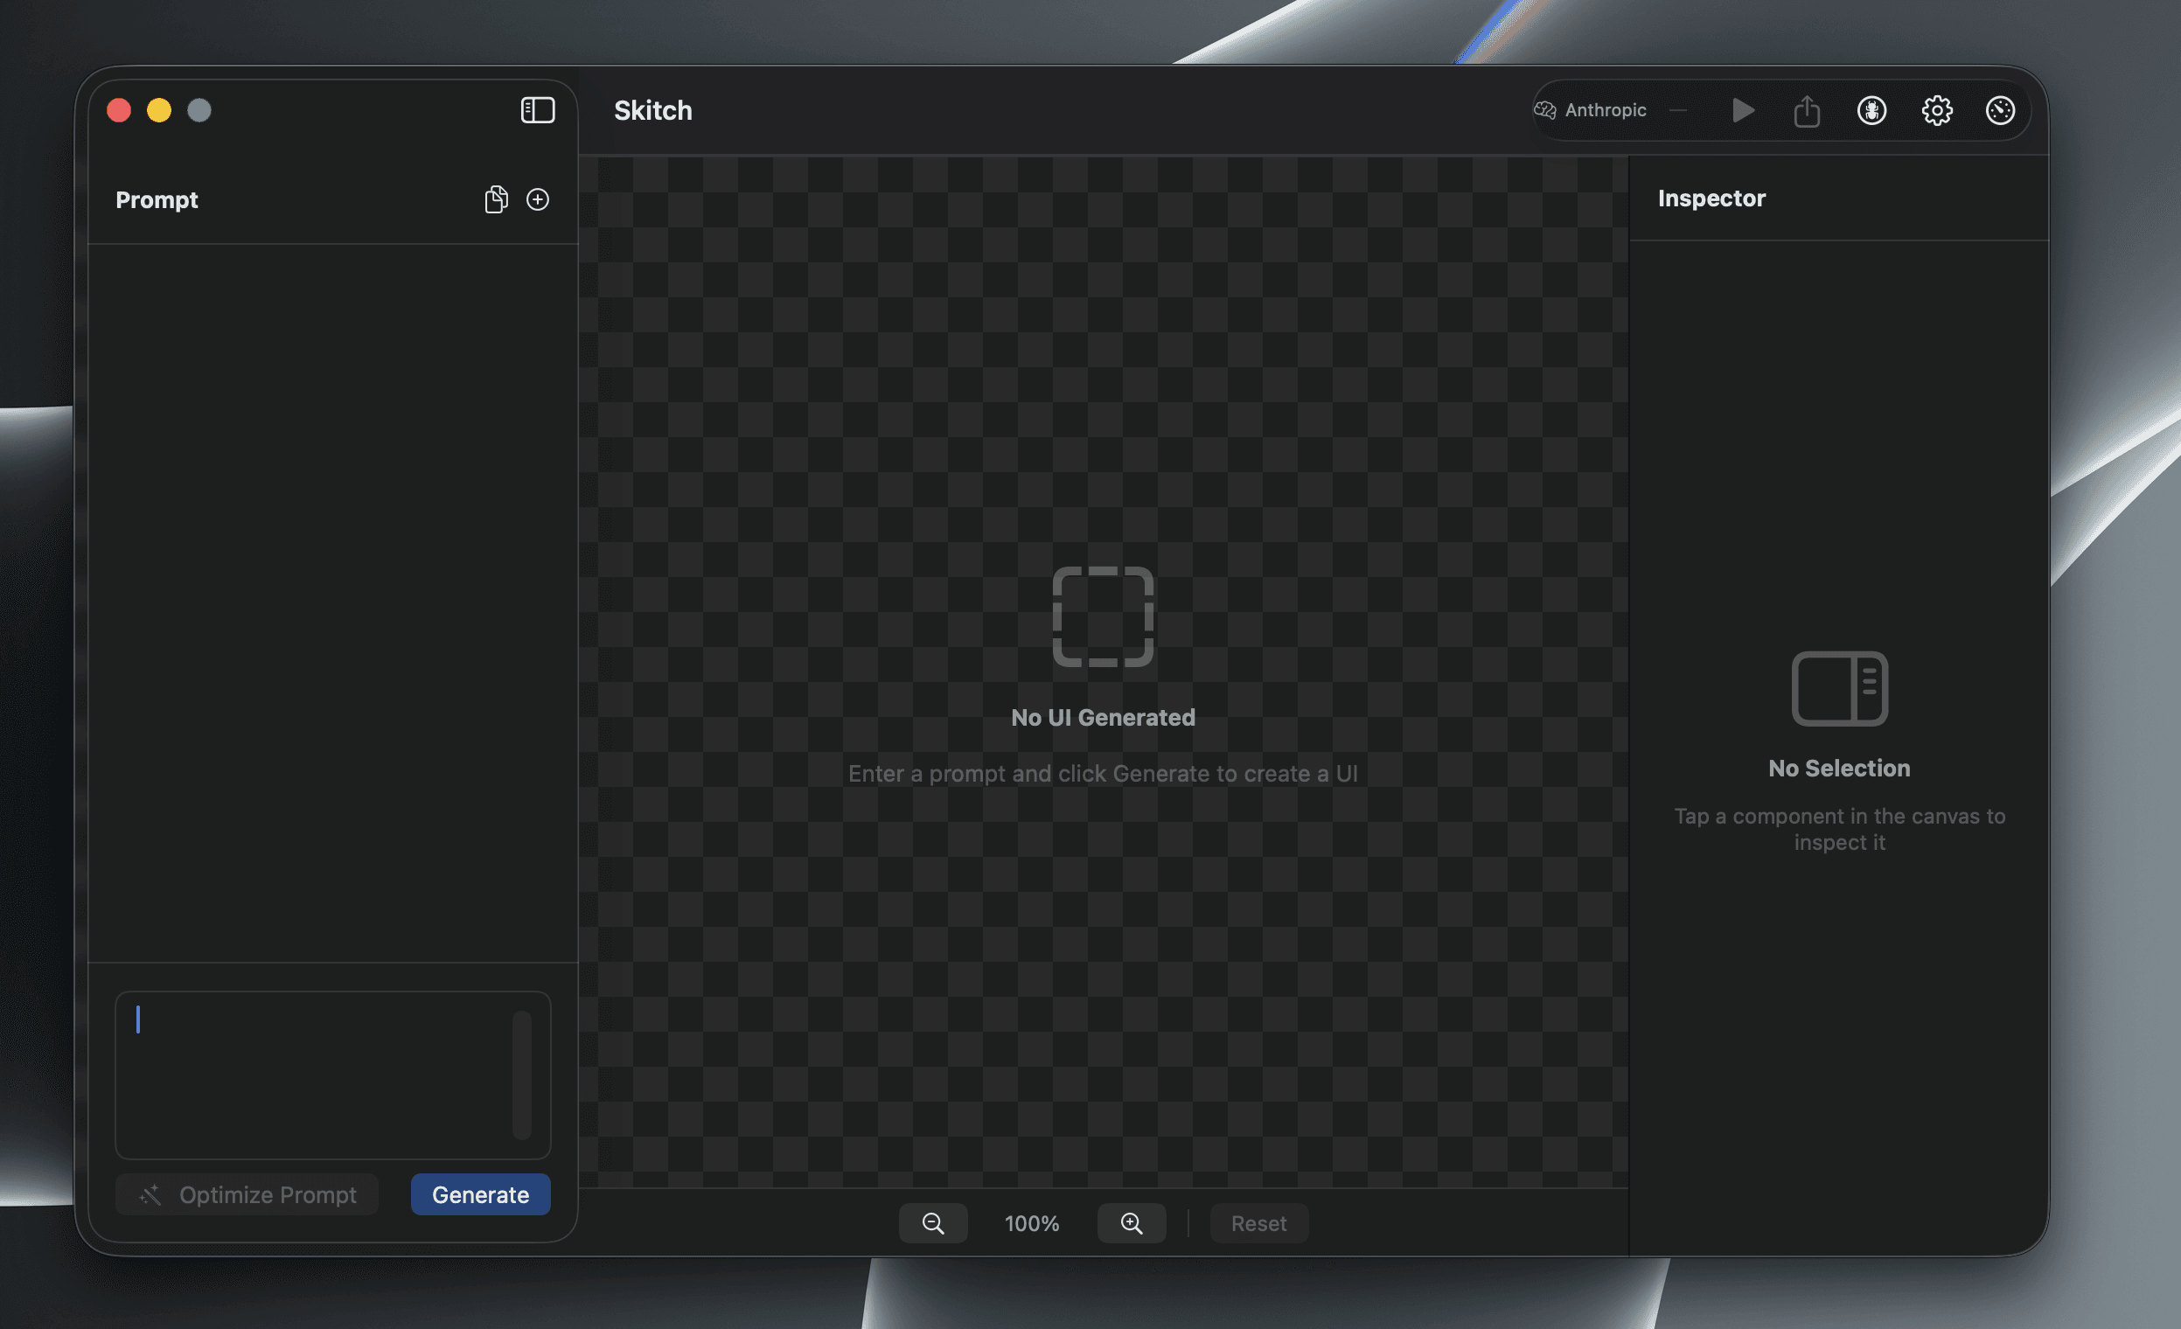Toggle the sidebar panel icon
Image resolution: width=2181 pixels, height=1329 pixels.
(537, 110)
